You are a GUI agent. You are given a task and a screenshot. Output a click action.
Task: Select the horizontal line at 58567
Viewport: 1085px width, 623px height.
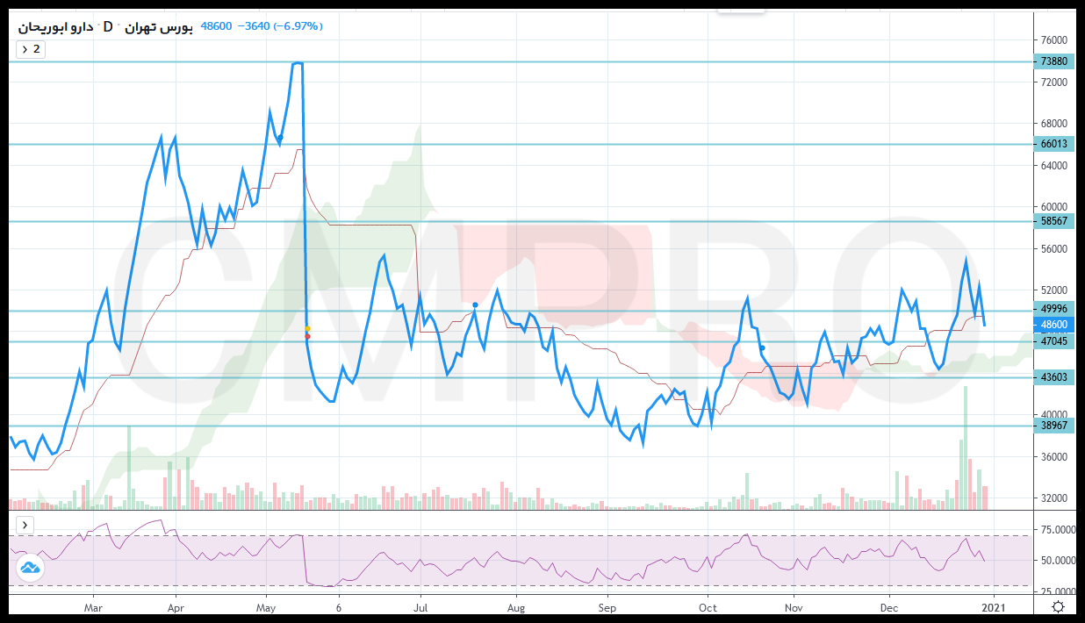[x=520, y=221]
